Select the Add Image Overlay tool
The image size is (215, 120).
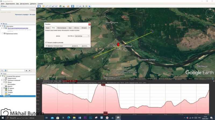click(x=53, y=6)
